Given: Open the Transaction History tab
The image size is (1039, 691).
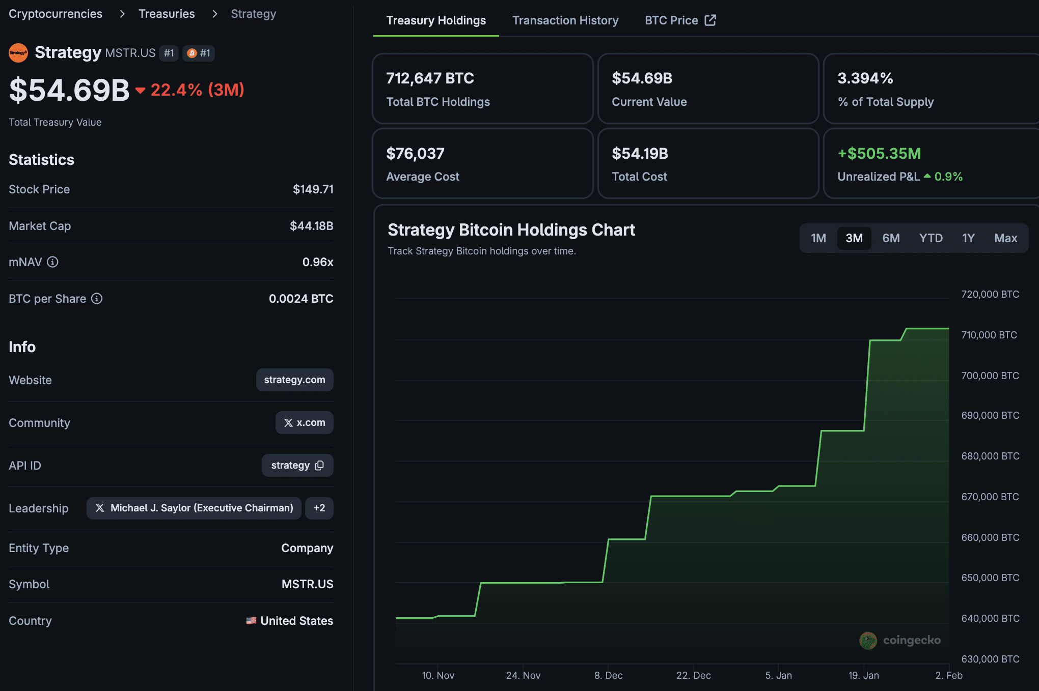Looking at the screenshot, I should (x=565, y=20).
